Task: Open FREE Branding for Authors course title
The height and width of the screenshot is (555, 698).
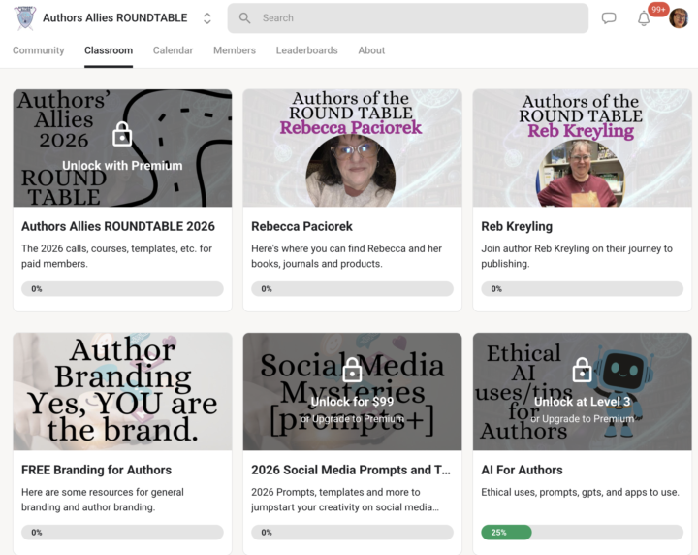Action: pyautogui.click(x=96, y=470)
